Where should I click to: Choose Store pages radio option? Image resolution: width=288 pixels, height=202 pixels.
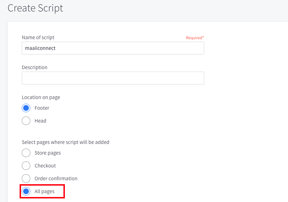pos(26,153)
